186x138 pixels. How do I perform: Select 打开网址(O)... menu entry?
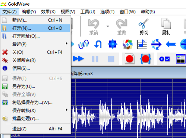point(35,36)
